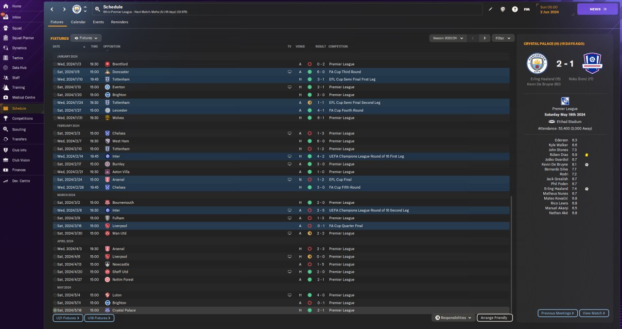Toggle reminder circle for Brentford fixture

pyautogui.click(x=55, y=64)
